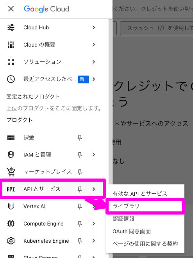Click the 課金 billing card icon
Image resolution: width=193 pixels, height=258 pixels.
(x=11, y=137)
